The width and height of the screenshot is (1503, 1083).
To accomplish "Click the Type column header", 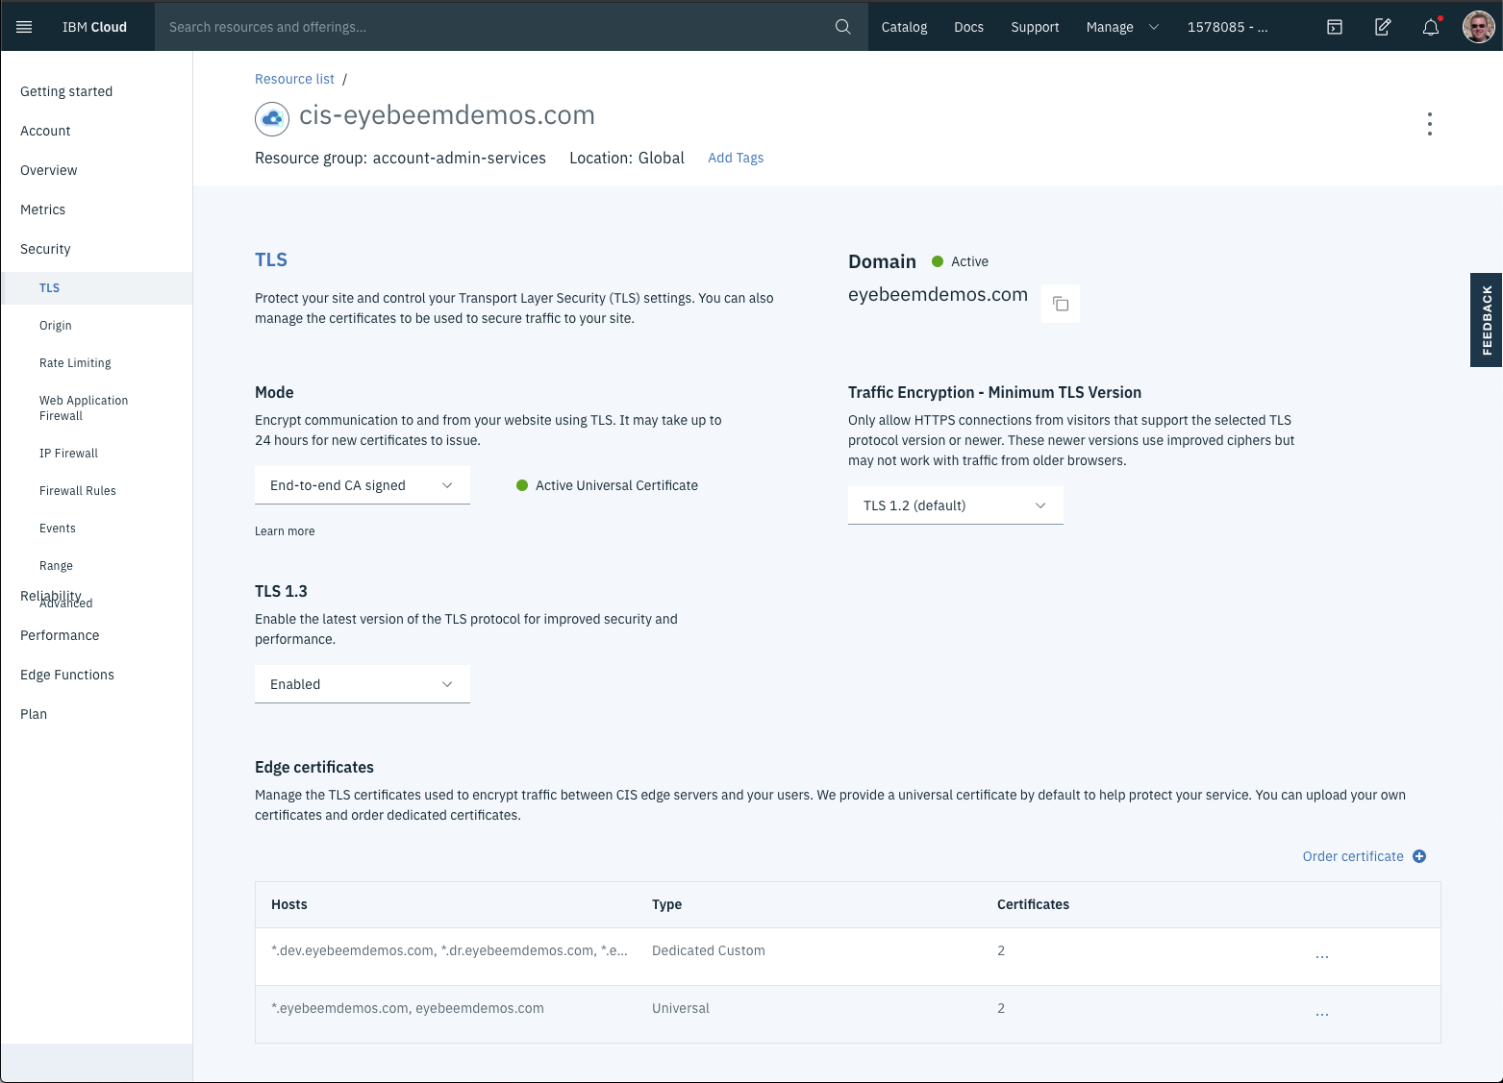I will coord(666,904).
